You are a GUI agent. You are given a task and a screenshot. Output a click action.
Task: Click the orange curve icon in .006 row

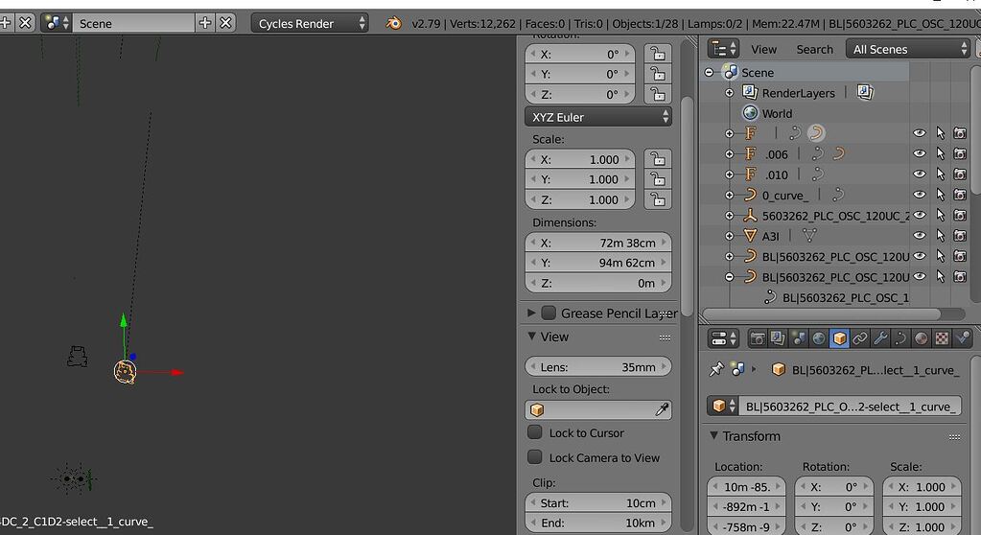pyautogui.click(x=838, y=153)
